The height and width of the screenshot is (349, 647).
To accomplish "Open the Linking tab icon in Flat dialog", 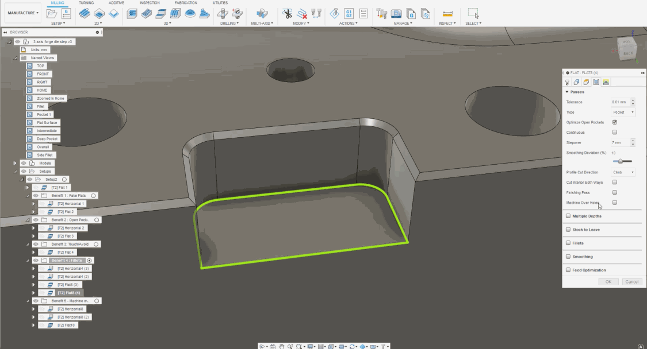I will 605,82.
